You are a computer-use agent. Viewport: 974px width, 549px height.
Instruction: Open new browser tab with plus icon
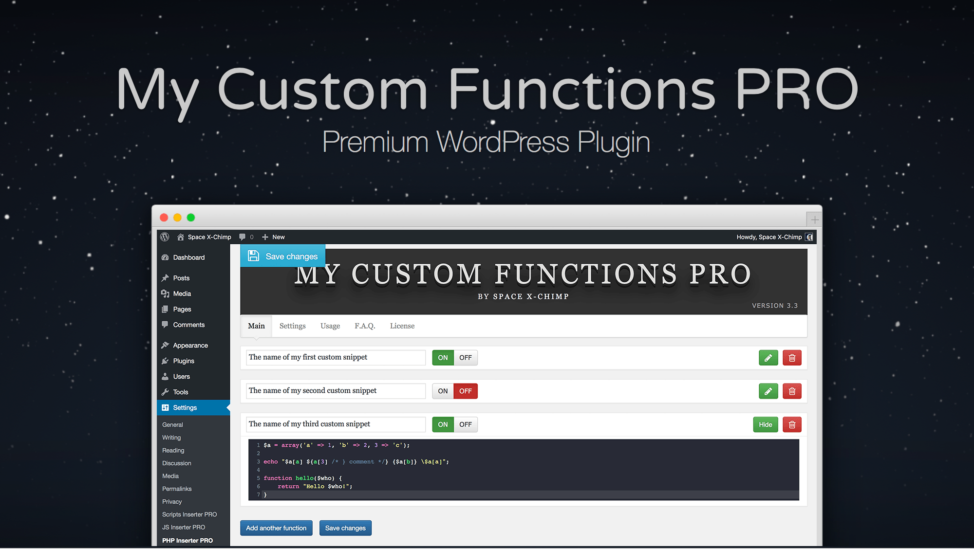tap(815, 220)
